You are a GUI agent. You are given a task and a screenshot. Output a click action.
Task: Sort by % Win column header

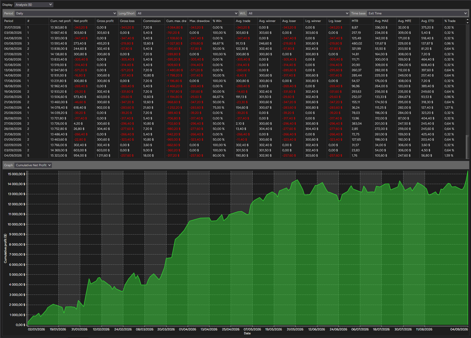click(x=223, y=21)
